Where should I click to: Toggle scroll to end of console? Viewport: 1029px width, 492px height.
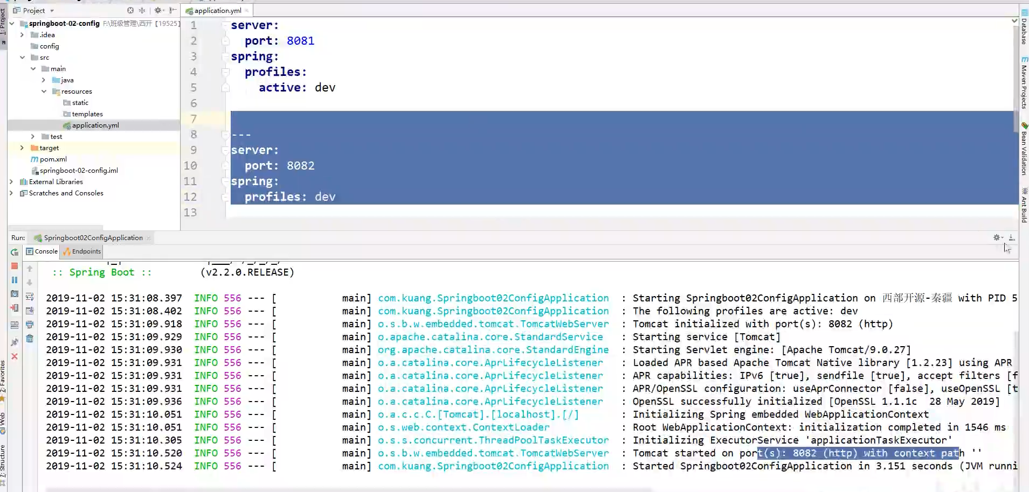pyautogui.click(x=30, y=311)
